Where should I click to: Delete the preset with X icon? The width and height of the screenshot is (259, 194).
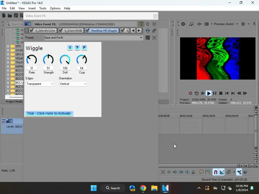pos(154,38)
